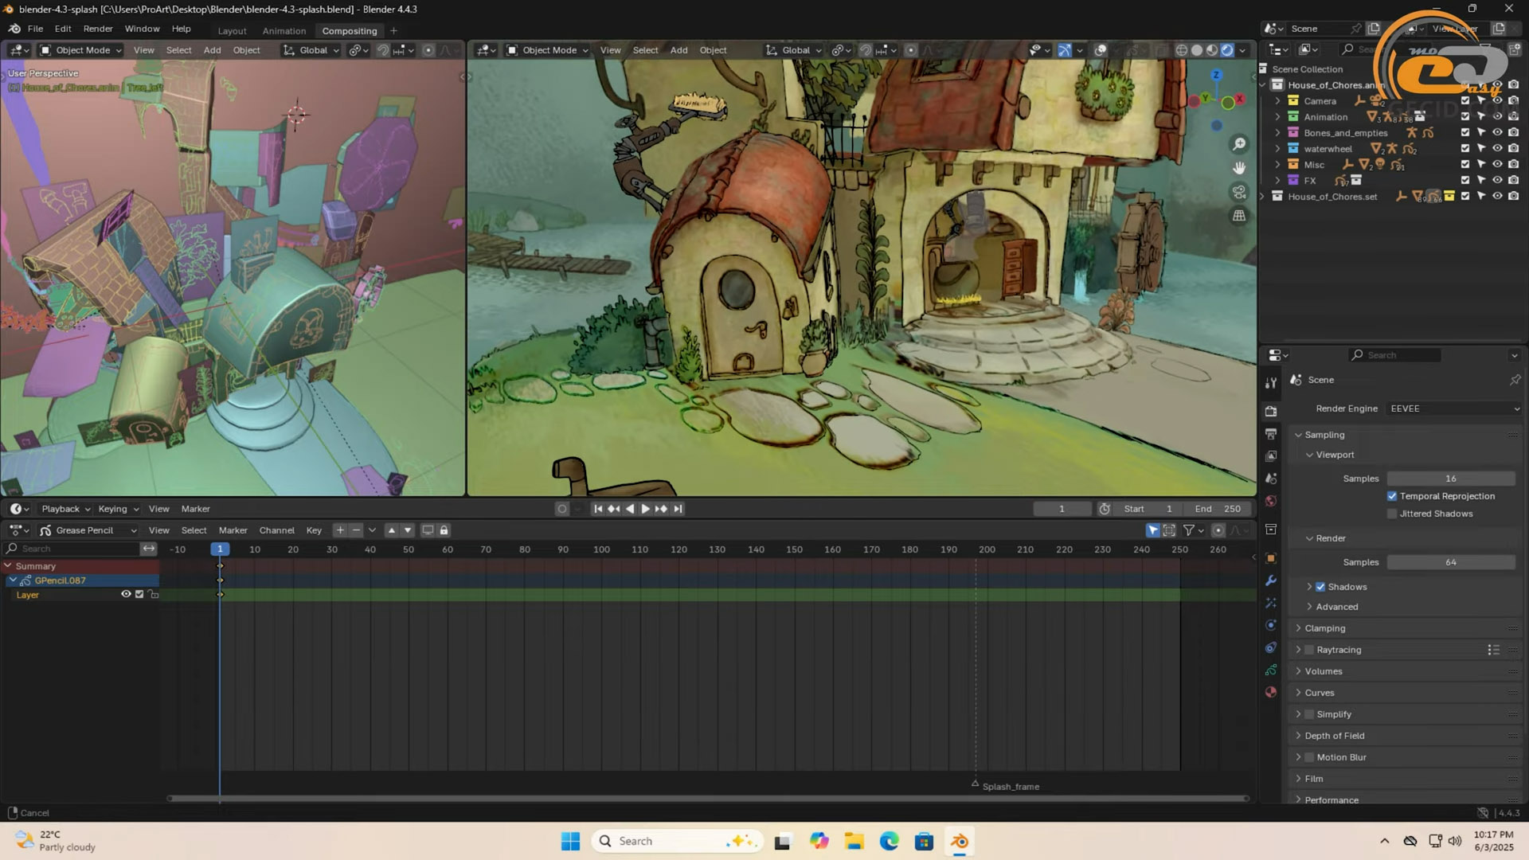Open the Material properties tab
The image size is (1529, 860).
(x=1271, y=692)
